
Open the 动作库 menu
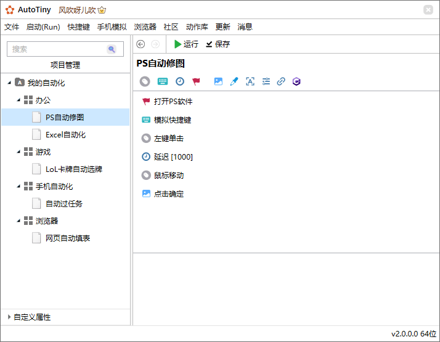pos(197,27)
